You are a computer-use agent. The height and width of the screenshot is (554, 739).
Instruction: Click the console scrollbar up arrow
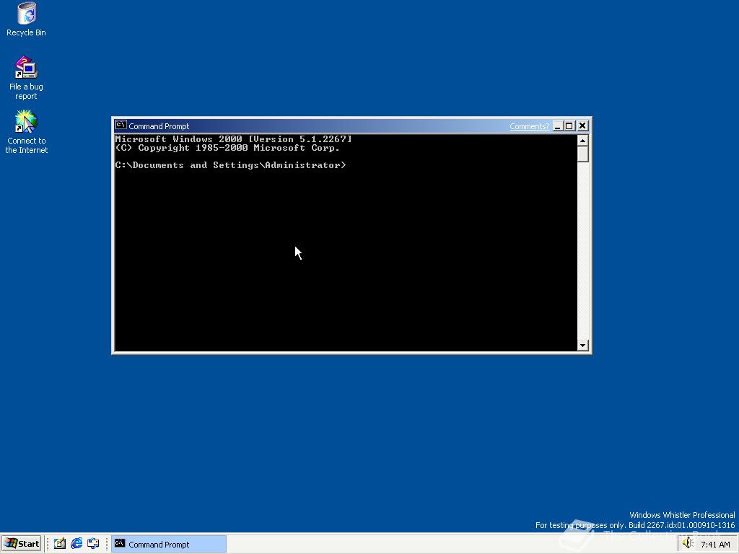point(582,141)
